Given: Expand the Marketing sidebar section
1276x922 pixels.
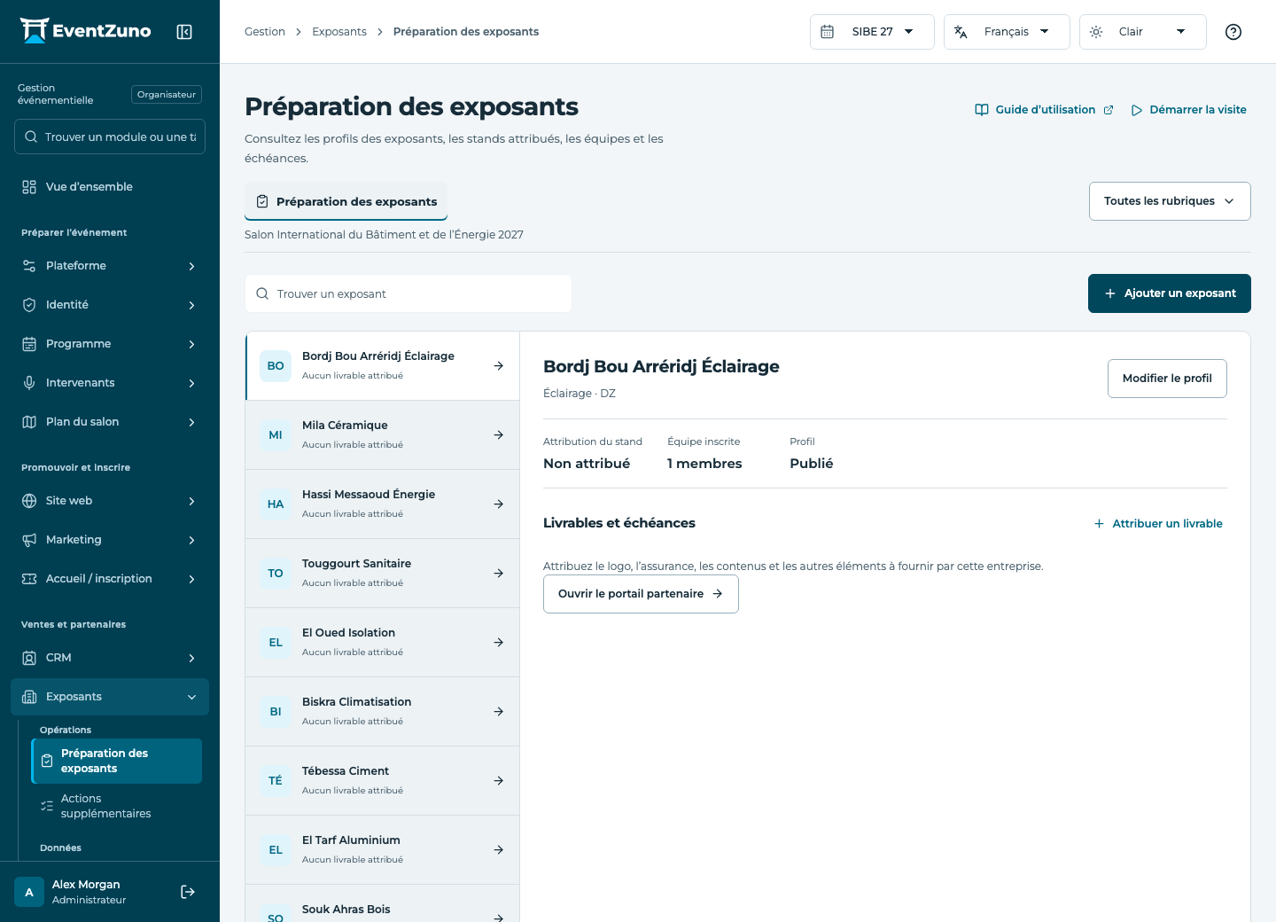Looking at the screenshot, I should pos(110,540).
